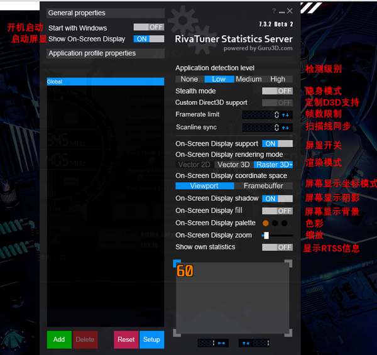Click On-Screen Display rendering mode label

pos(229,155)
